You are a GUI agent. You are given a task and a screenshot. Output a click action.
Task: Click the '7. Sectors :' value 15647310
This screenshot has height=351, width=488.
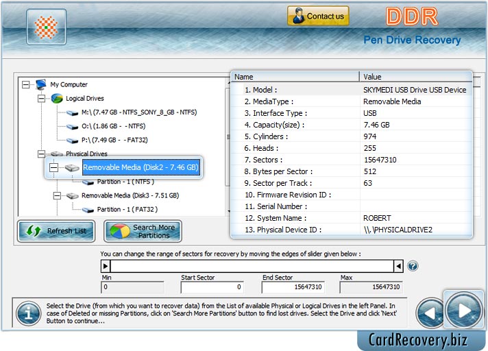[x=380, y=160]
